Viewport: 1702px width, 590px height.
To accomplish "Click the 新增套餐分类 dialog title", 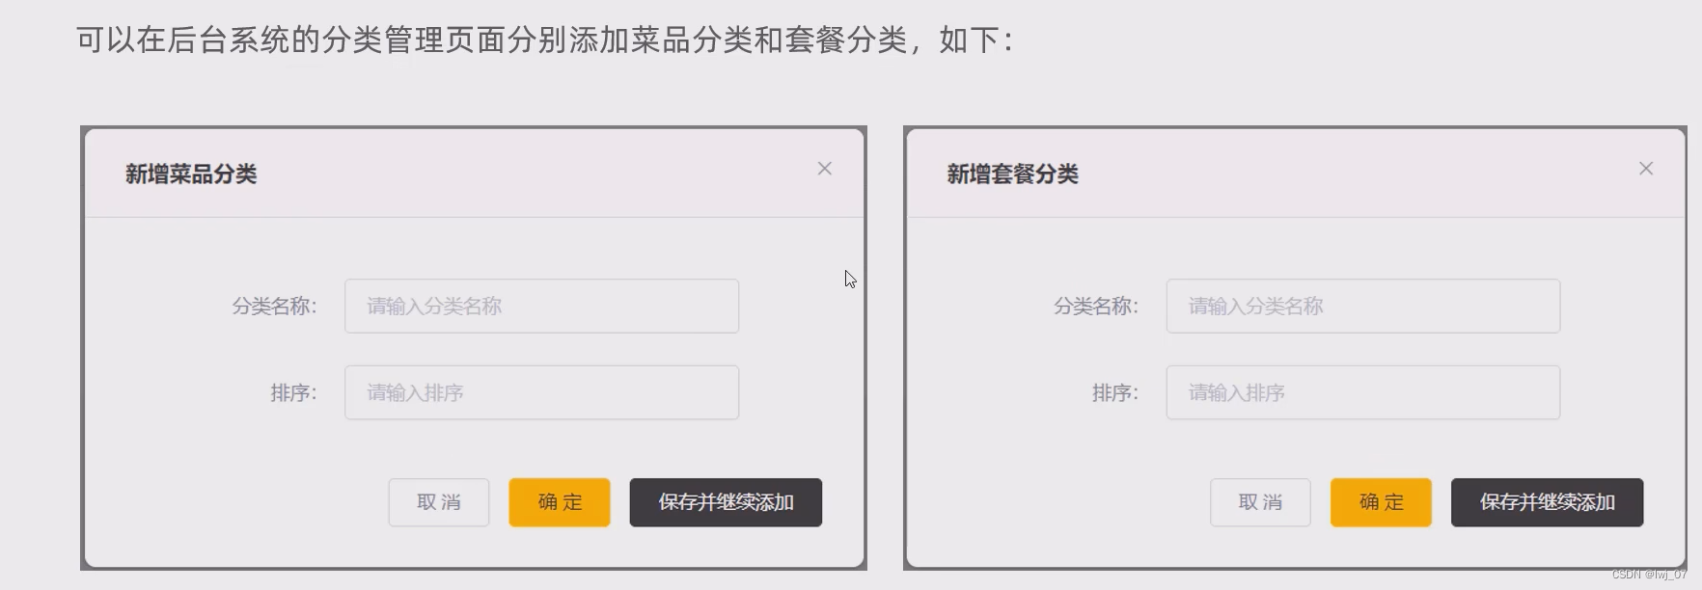I will pyautogui.click(x=1012, y=174).
